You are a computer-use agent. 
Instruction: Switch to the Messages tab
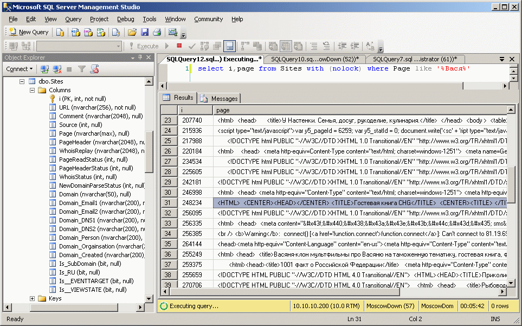(x=220, y=99)
